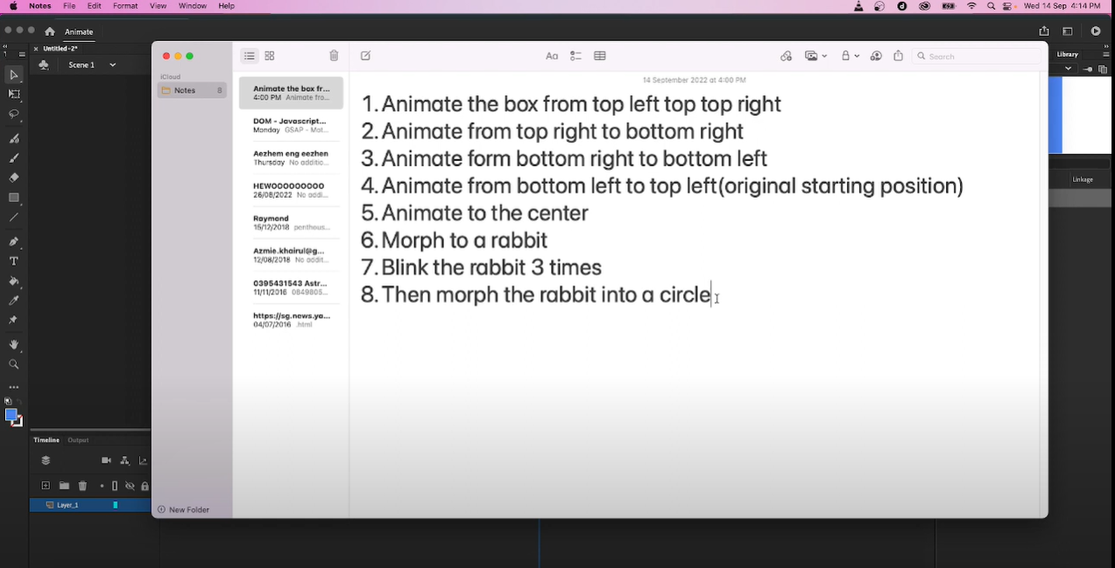The width and height of the screenshot is (1115, 568).
Task: Click the add camera icon in Timeline
Action: click(x=107, y=460)
